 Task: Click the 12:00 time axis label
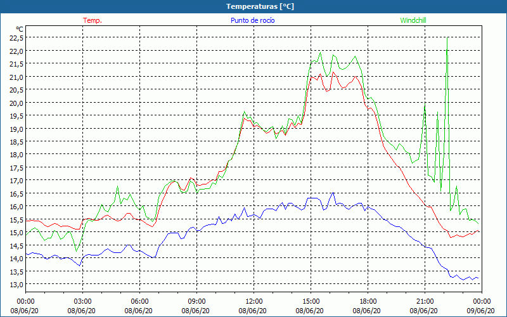click(x=254, y=302)
